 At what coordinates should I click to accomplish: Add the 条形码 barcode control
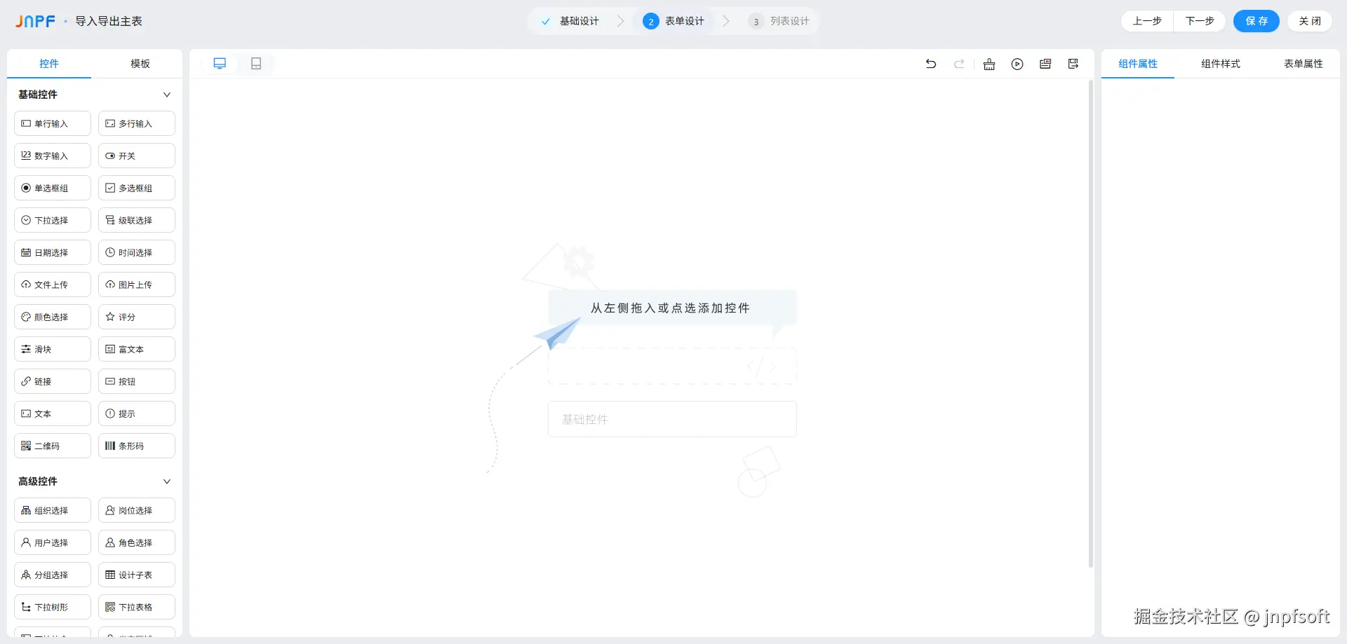[x=137, y=446]
